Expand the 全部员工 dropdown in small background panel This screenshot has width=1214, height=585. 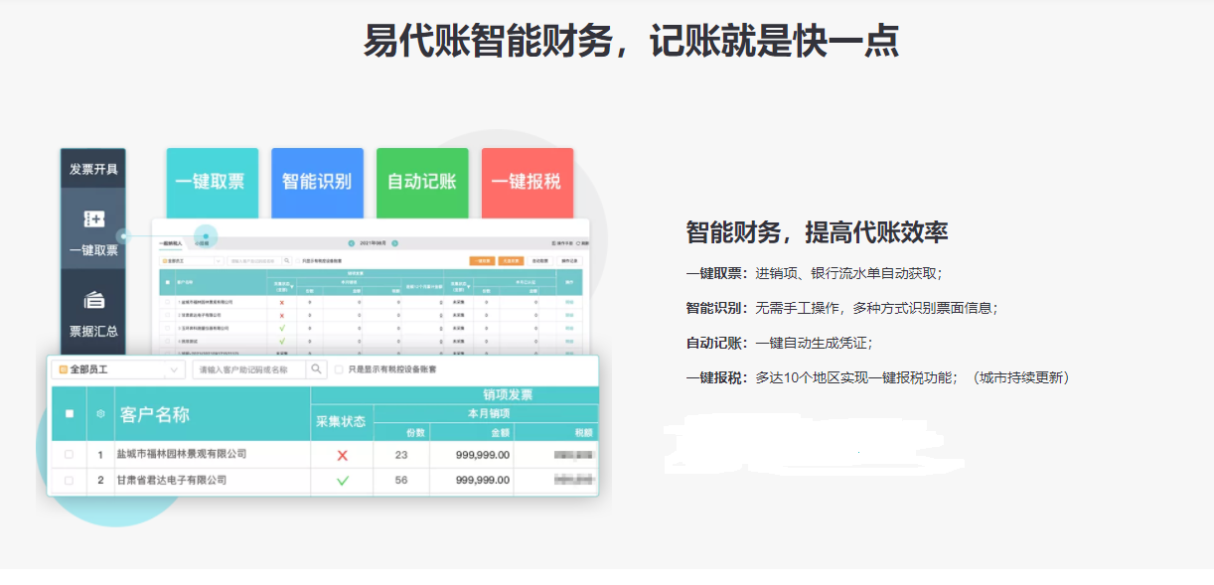[191, 261]
